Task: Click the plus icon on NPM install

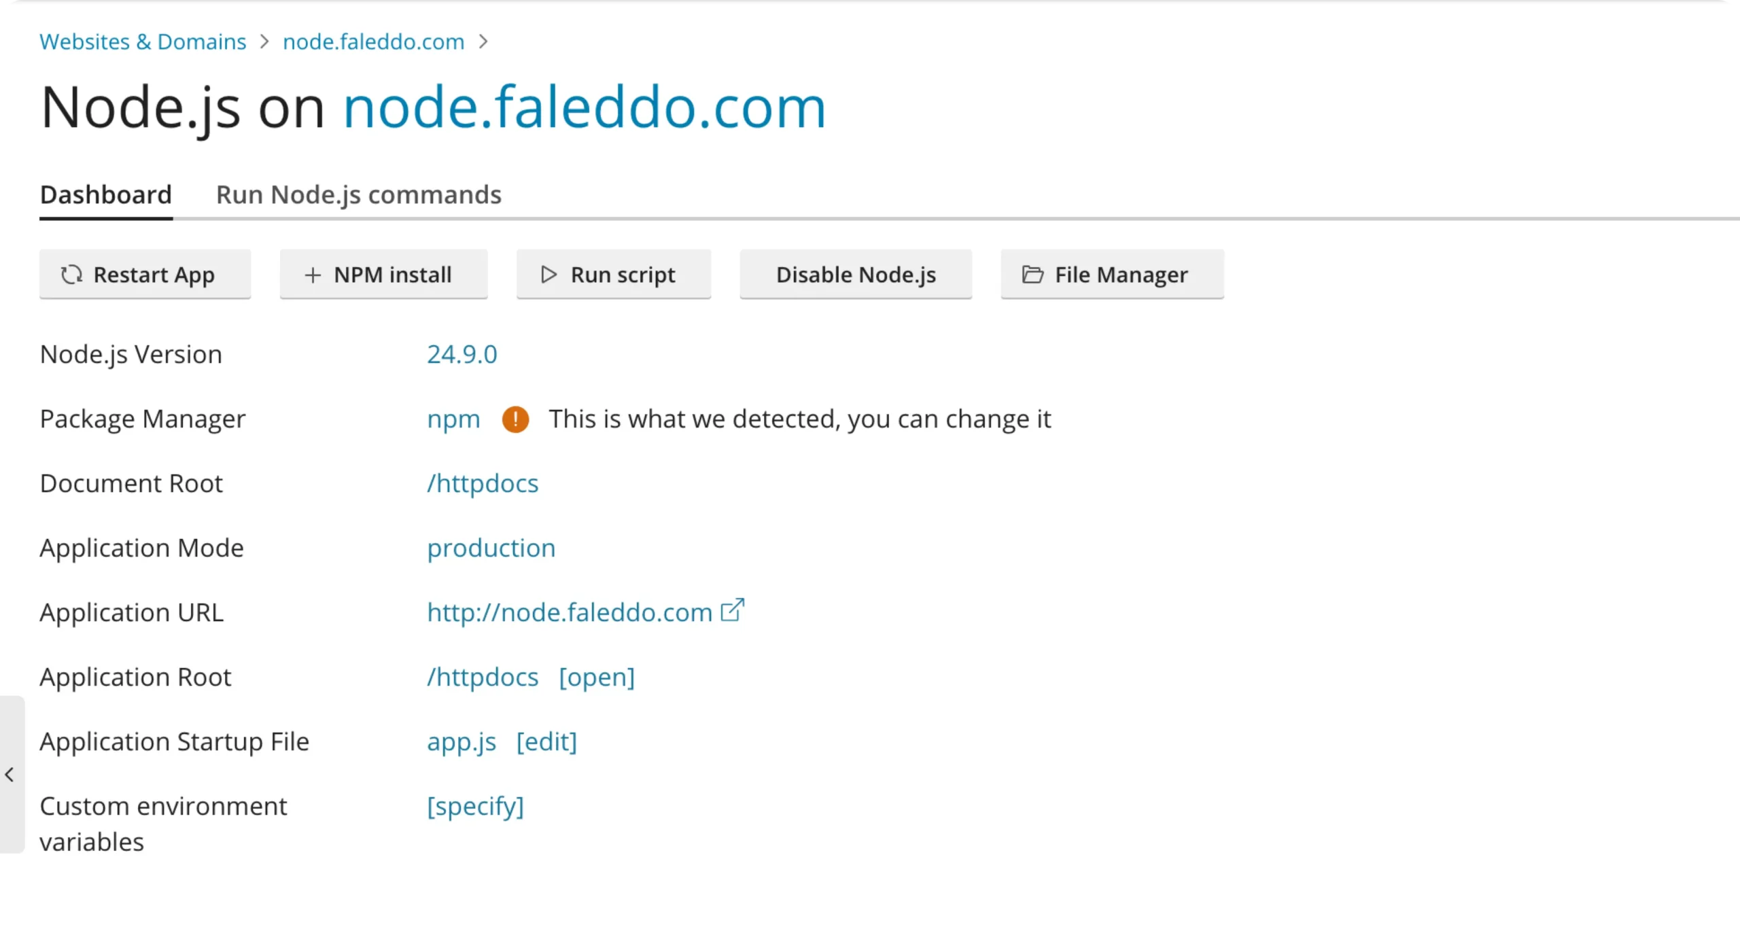Action: (313, 275)
